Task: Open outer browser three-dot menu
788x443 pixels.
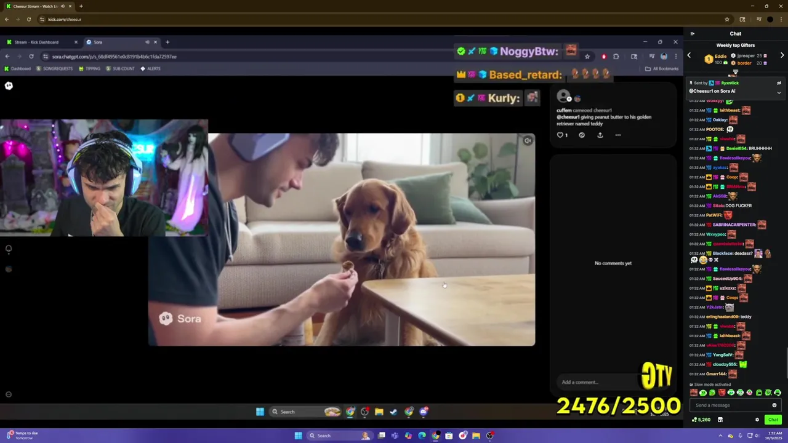Action: 782,19
